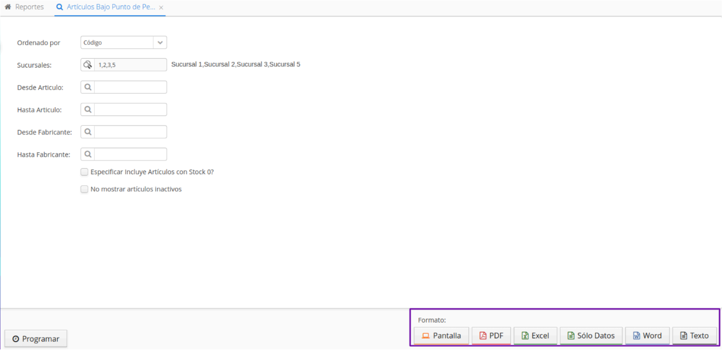
Task: Export the report to Word
Action: (x=647, y=336)
